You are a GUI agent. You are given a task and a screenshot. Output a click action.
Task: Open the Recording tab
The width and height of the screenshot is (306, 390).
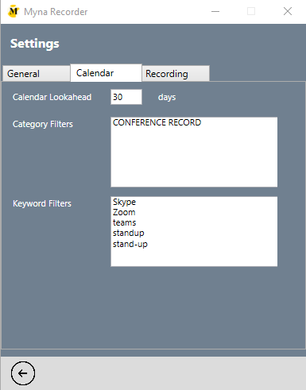[x=176, y=74]
